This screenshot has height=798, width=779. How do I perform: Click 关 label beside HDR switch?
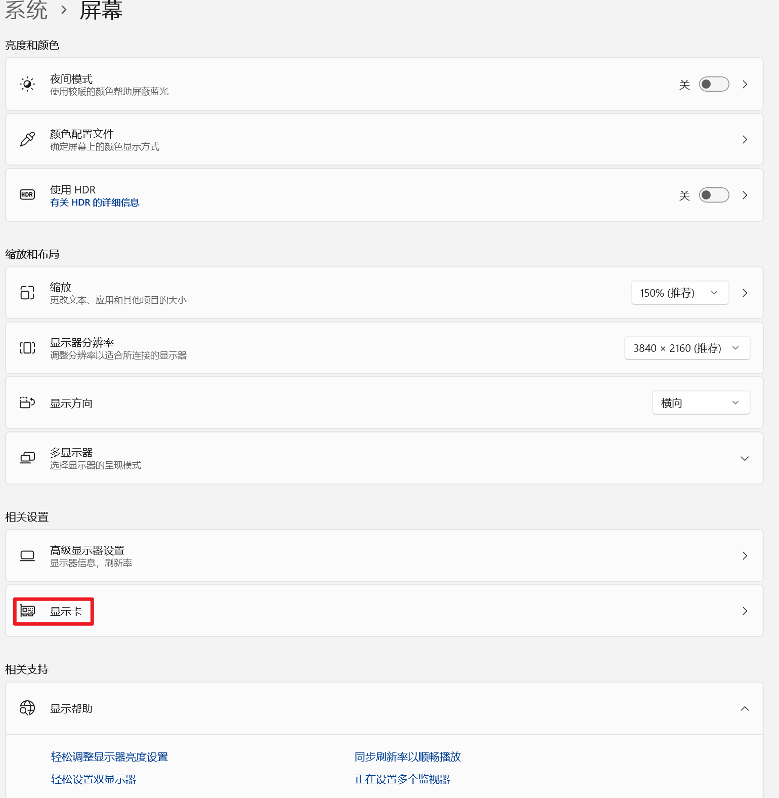click(684, 195)
